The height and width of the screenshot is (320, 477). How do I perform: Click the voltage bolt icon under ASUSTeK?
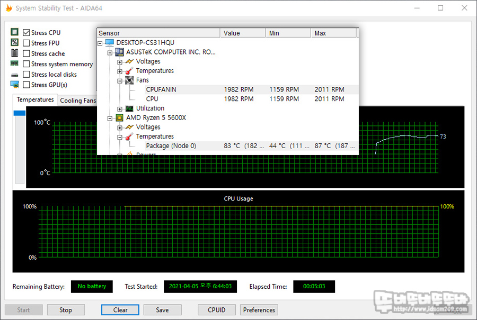[x=129, y=61]
